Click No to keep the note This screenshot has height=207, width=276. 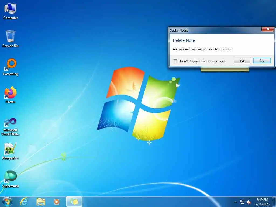point(262,61)
